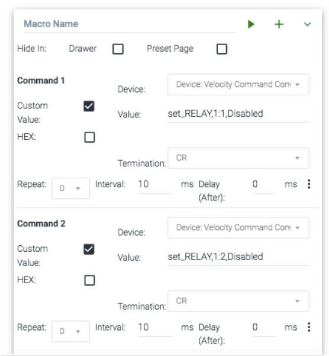Check the Hide In Drawer checkbox

click(118, 49)
